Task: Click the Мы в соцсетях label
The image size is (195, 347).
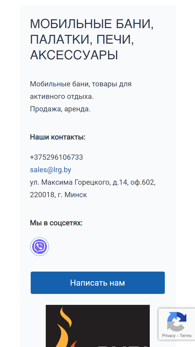Action: click(x=56, y=223)
